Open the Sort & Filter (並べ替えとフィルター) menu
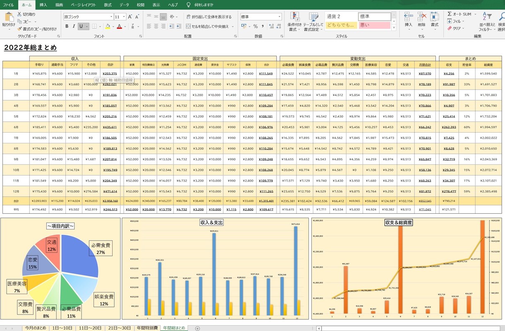The height and width of the screenshot is (331, 505). point(487,22)
